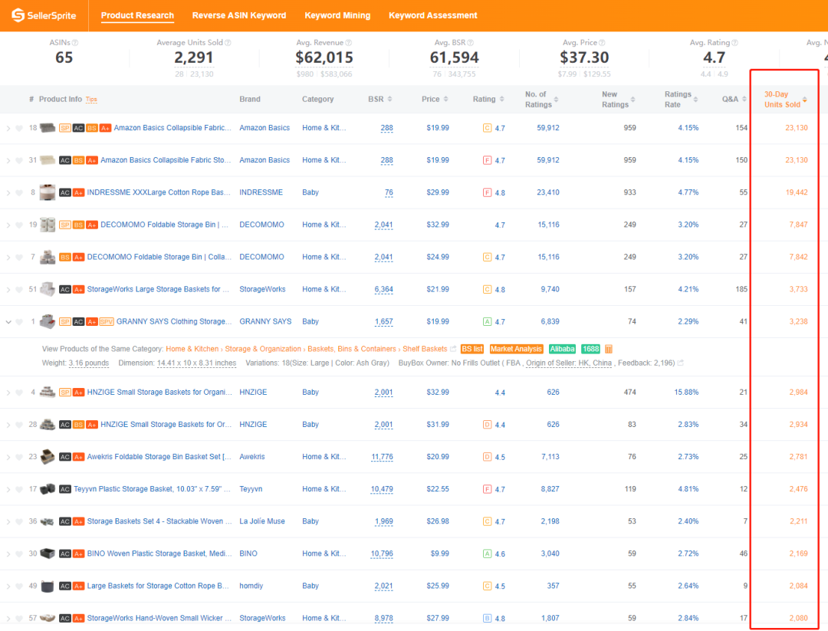Click the SellerSprite logo
Screen dimensions: 828x631
coord(44,15)
